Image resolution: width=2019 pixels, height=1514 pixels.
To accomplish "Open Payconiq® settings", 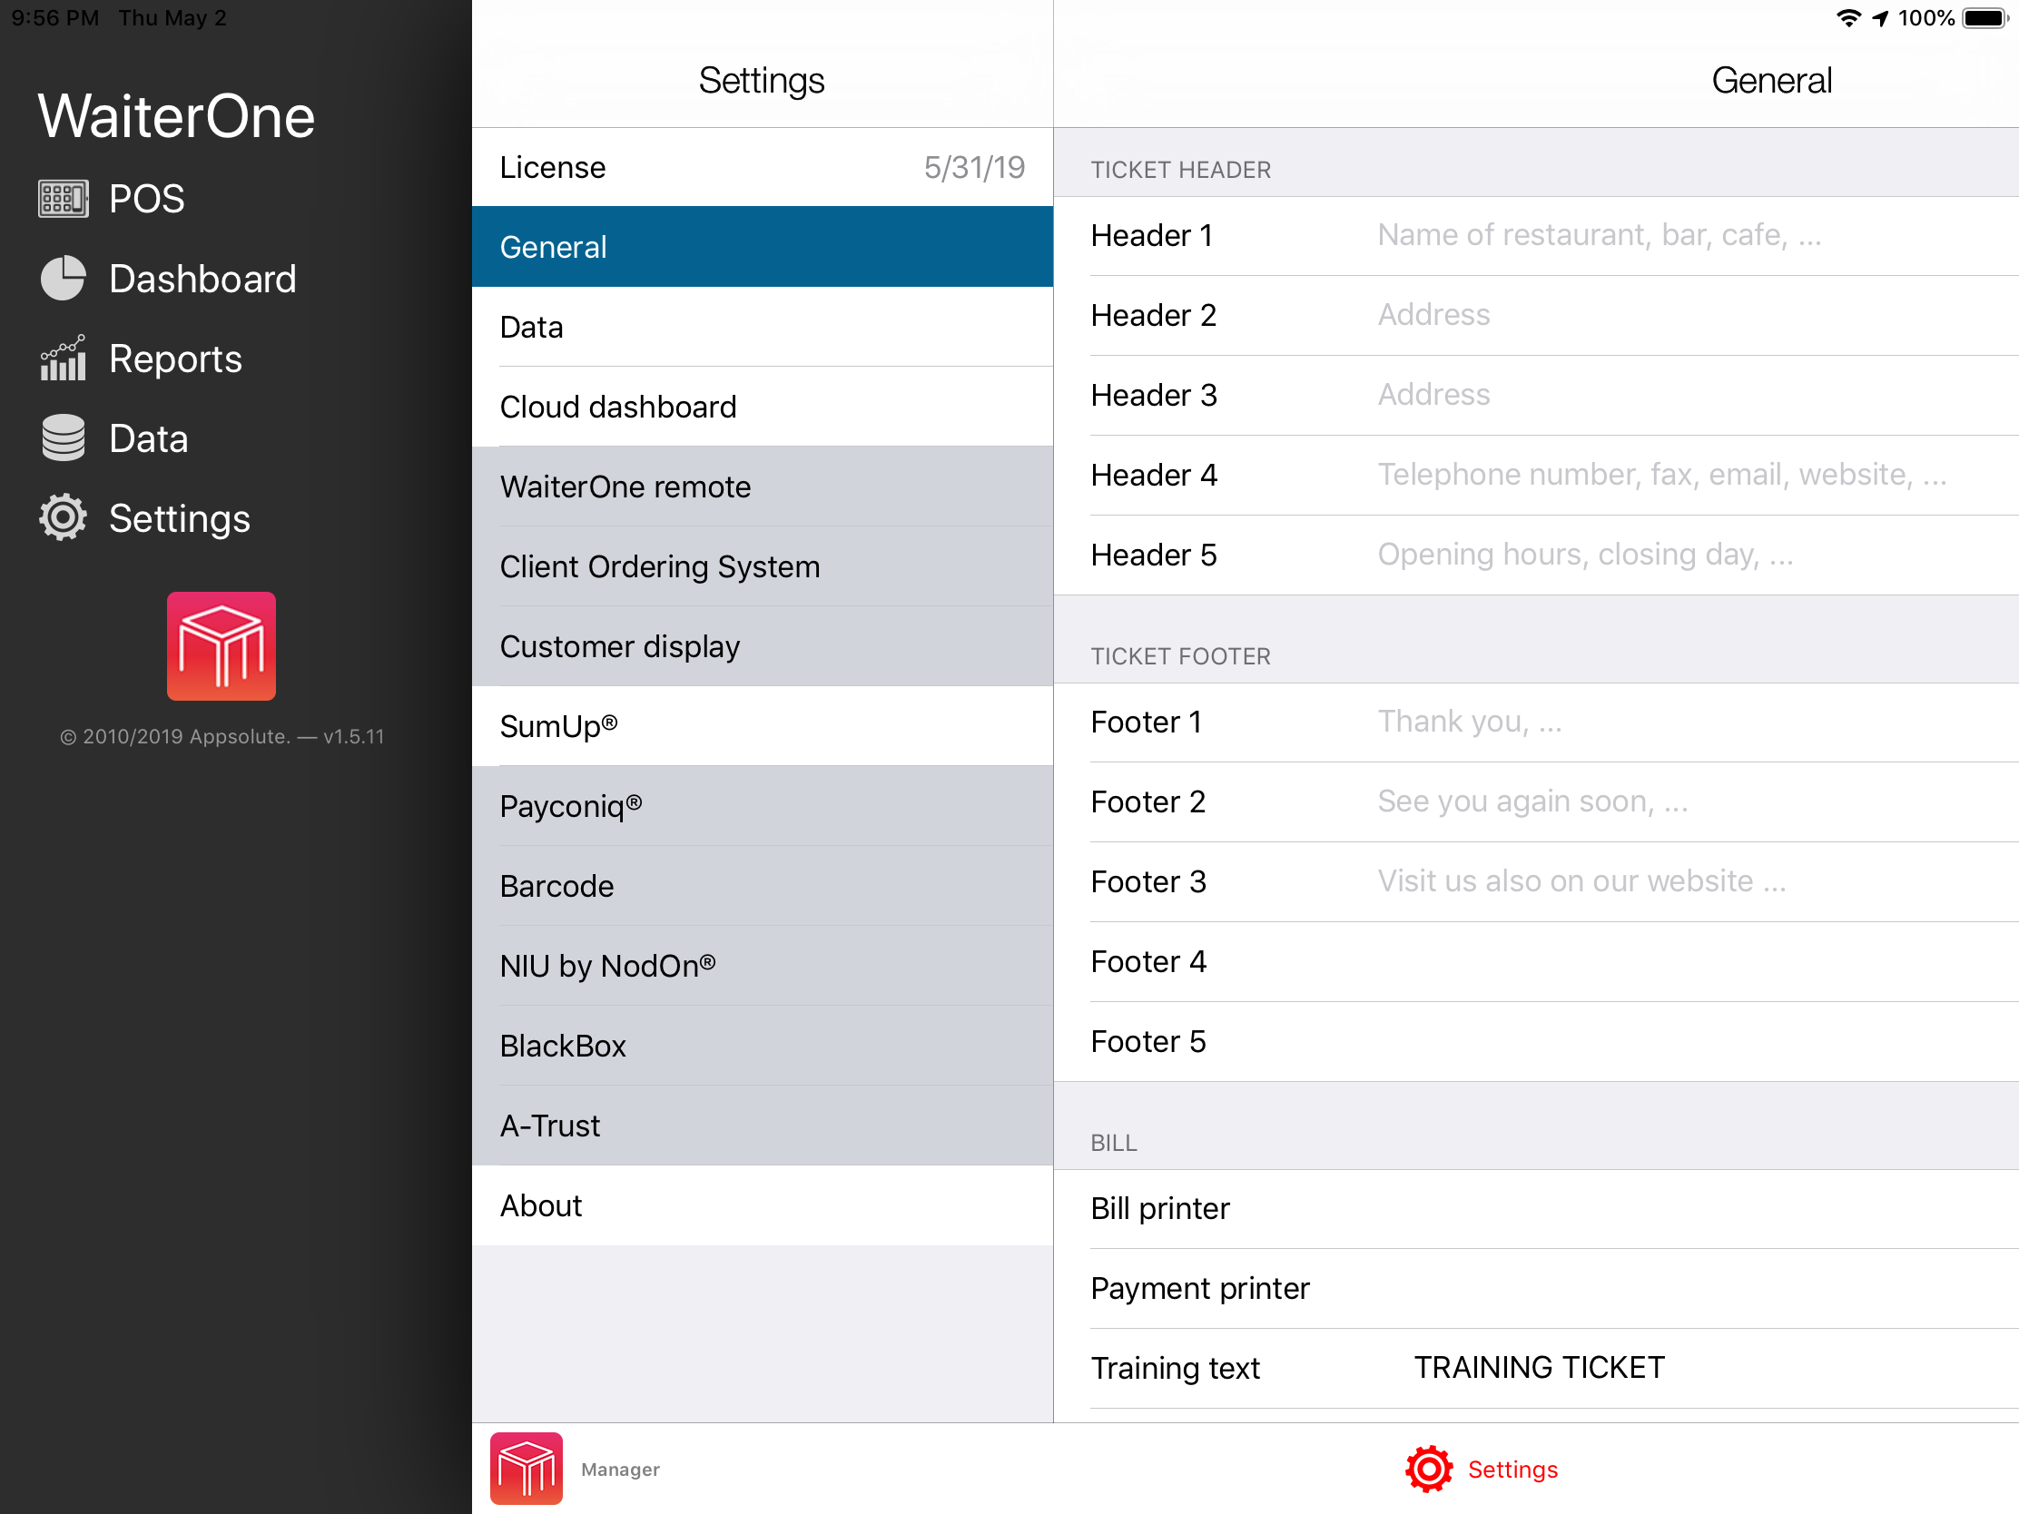I will click(763, 807).
